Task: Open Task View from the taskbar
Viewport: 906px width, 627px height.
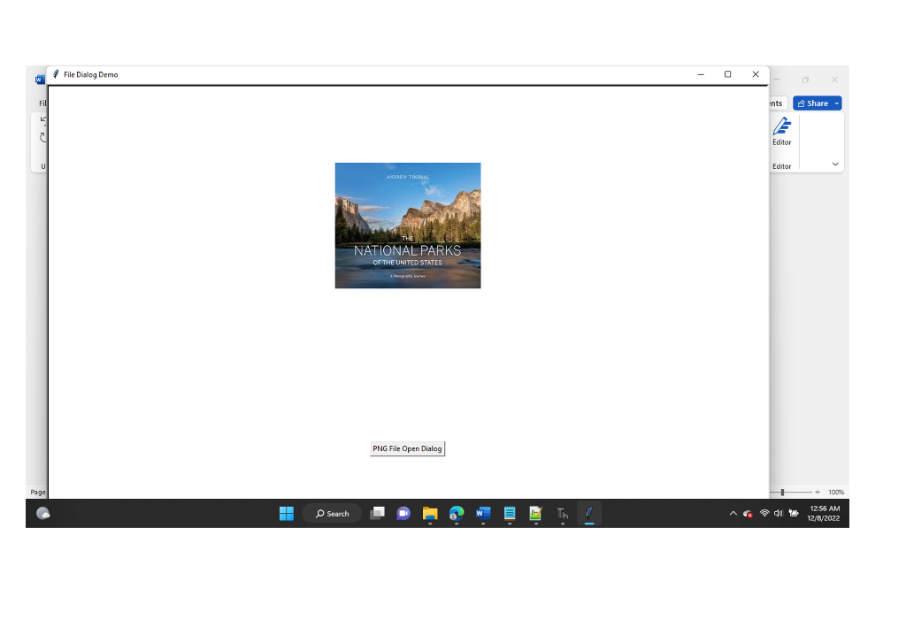Action: (x=377, y=513)
